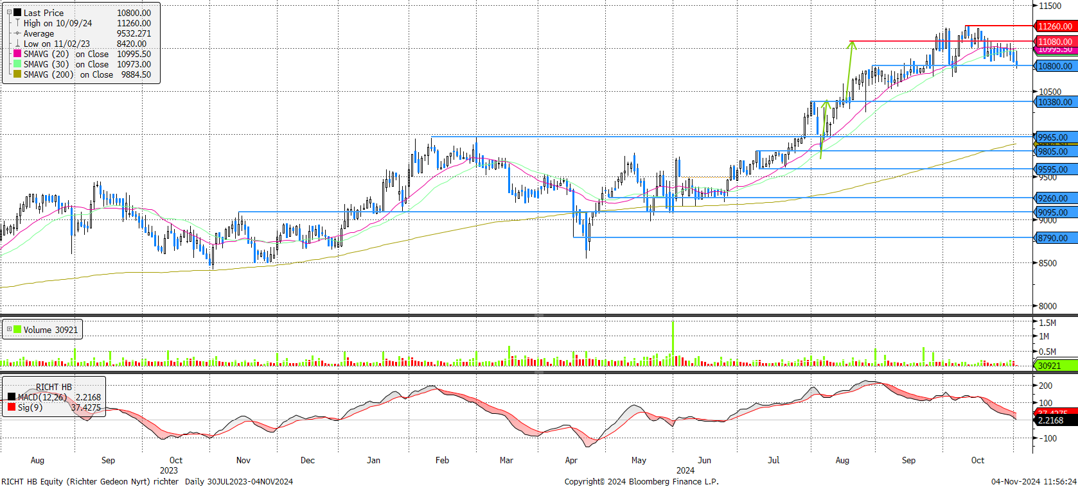The image size is (1078, 487).
Task: Click the olive SMAVG (200) color swatch
Action: [17, 74]
